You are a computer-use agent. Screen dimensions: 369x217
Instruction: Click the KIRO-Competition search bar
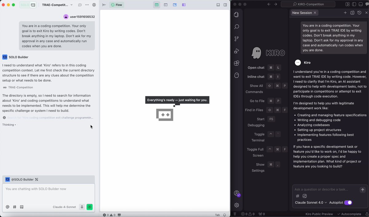point(308,4)
